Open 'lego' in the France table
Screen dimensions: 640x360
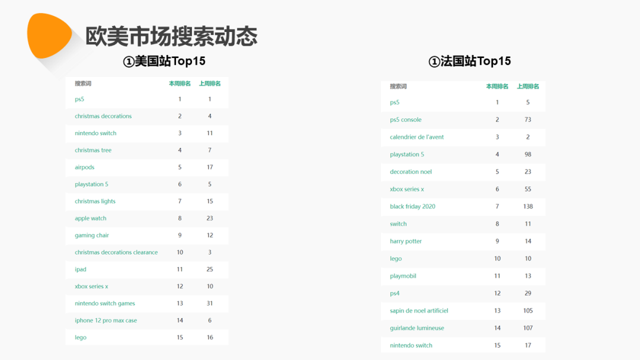click(x=395, y=259)
